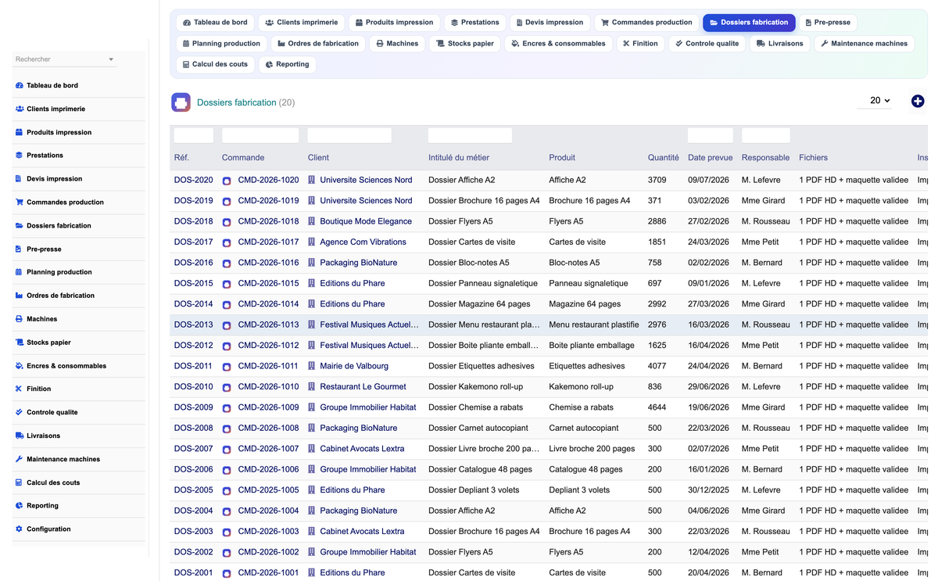938x581 pixels.
Task: Click the Commande column filter field
Action: click(260, 135)
